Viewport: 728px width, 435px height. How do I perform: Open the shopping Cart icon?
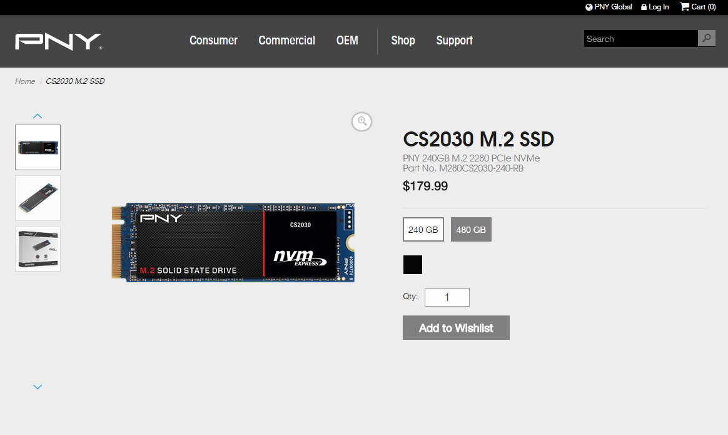[x=684, y=7]
